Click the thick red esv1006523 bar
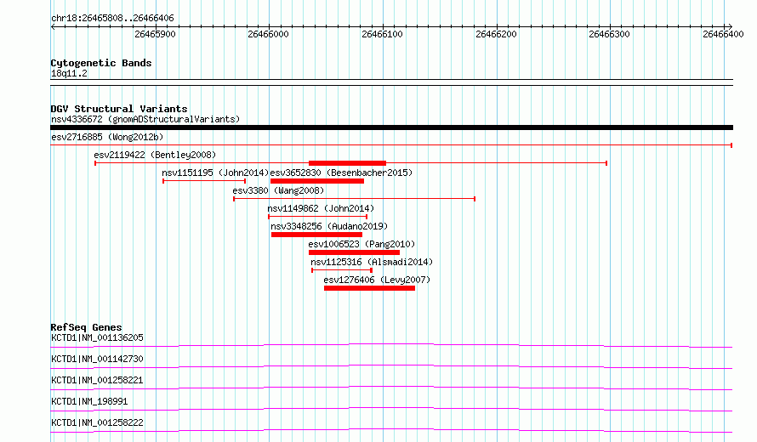Image resolution: width=757 pixels, height=442 pixels. pos(354,252)
